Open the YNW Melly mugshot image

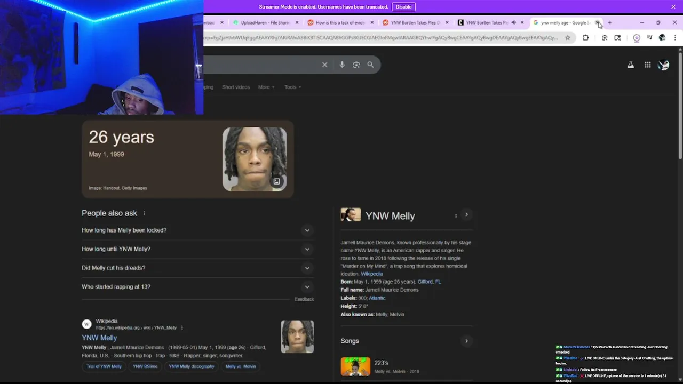[255, 159]
